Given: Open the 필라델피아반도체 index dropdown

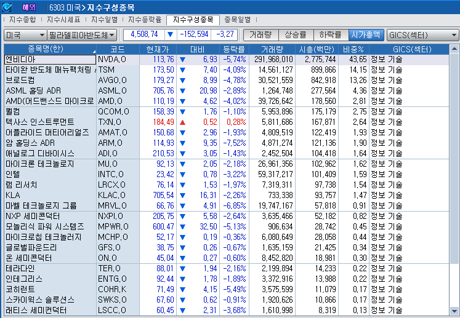Looking at the screenshot, I should [x=82, y=35].
